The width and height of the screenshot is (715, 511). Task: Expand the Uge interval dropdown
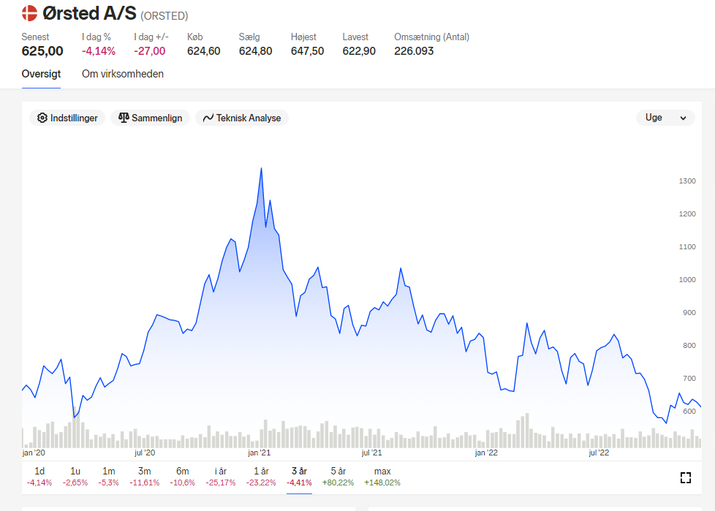click(x=665, y=118)
